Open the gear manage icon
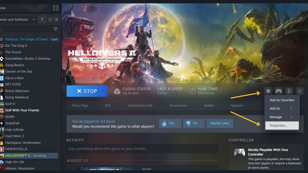The width and height of the screenshot is (308, 173). pos(268,91)
